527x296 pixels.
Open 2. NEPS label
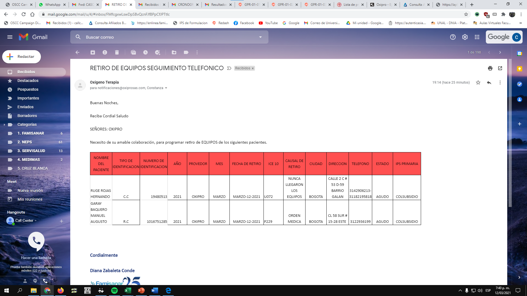coord(33,142)
